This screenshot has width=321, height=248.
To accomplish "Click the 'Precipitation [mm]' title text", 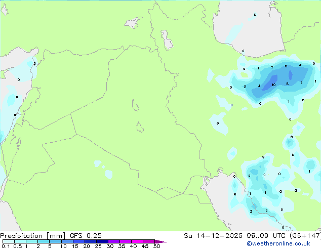I will (x=33, y=236).
